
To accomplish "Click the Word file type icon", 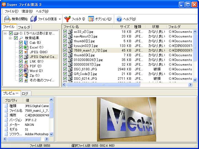I will tap(26, 71).
